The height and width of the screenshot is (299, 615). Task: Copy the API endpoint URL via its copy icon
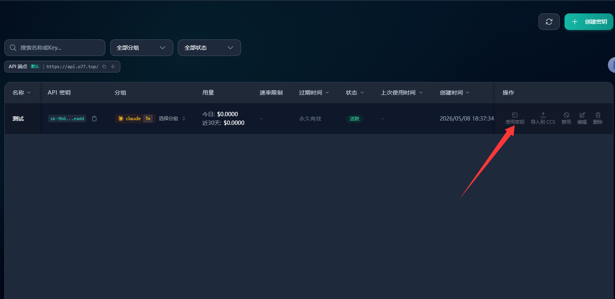[104, 67]
